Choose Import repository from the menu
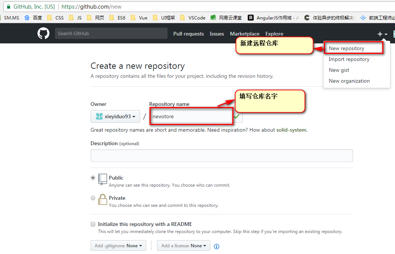Image resolution: width=395 pixels, height=254 pixels. click(349, 59)
